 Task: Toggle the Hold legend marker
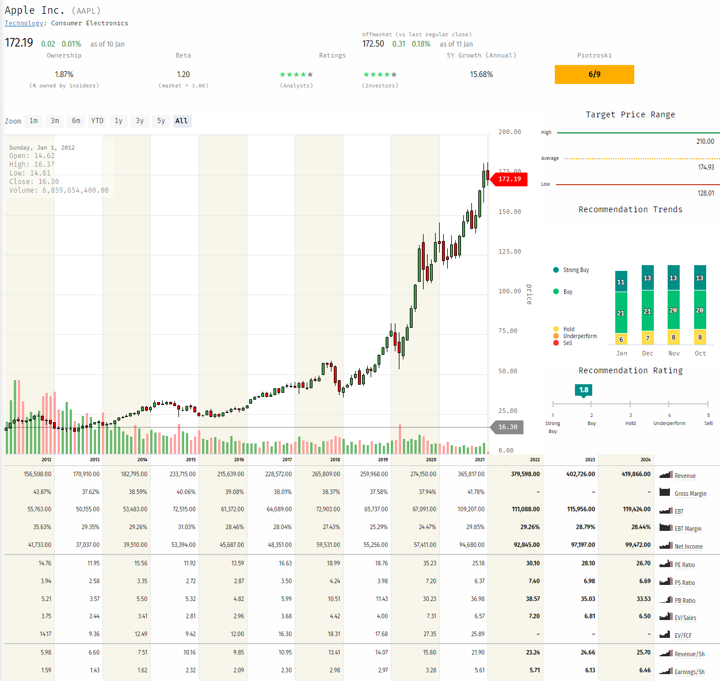coord(556,329)
